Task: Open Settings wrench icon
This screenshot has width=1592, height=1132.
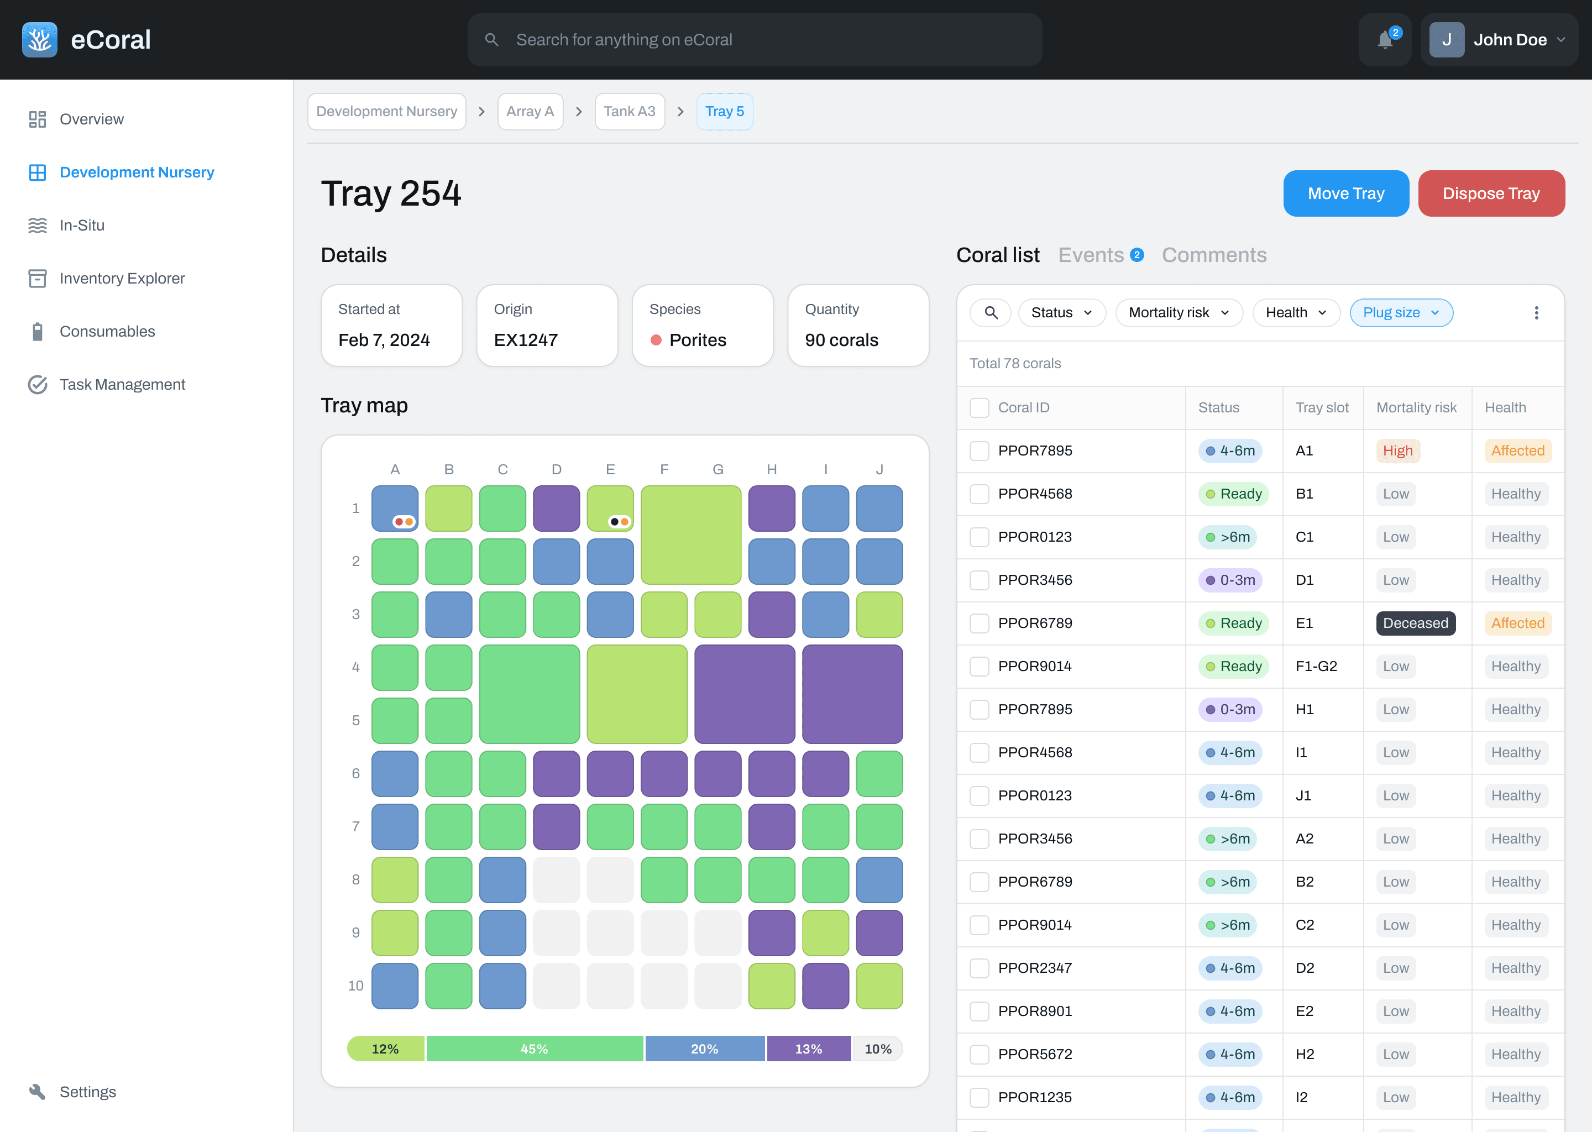Action: (x=38, y=1092)
